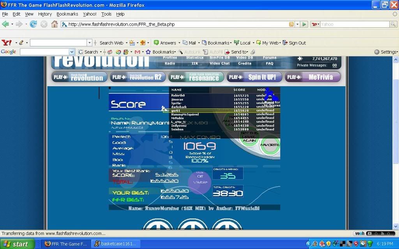Click the green Go arrow beside URL

[305, 24]
